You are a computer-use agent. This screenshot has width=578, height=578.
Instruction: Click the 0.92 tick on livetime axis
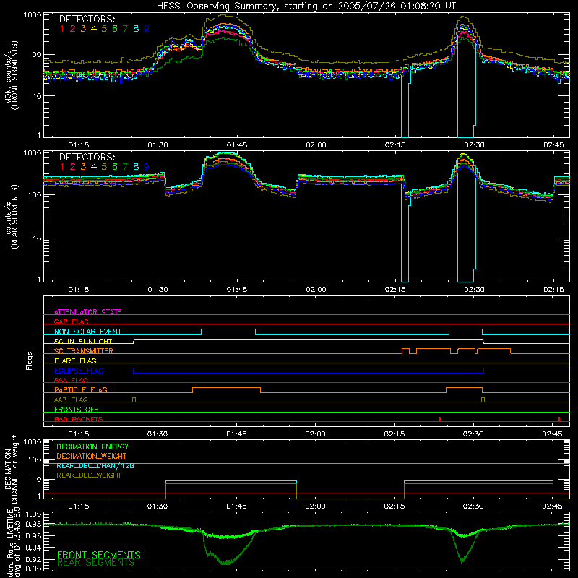tap(34, 558)
